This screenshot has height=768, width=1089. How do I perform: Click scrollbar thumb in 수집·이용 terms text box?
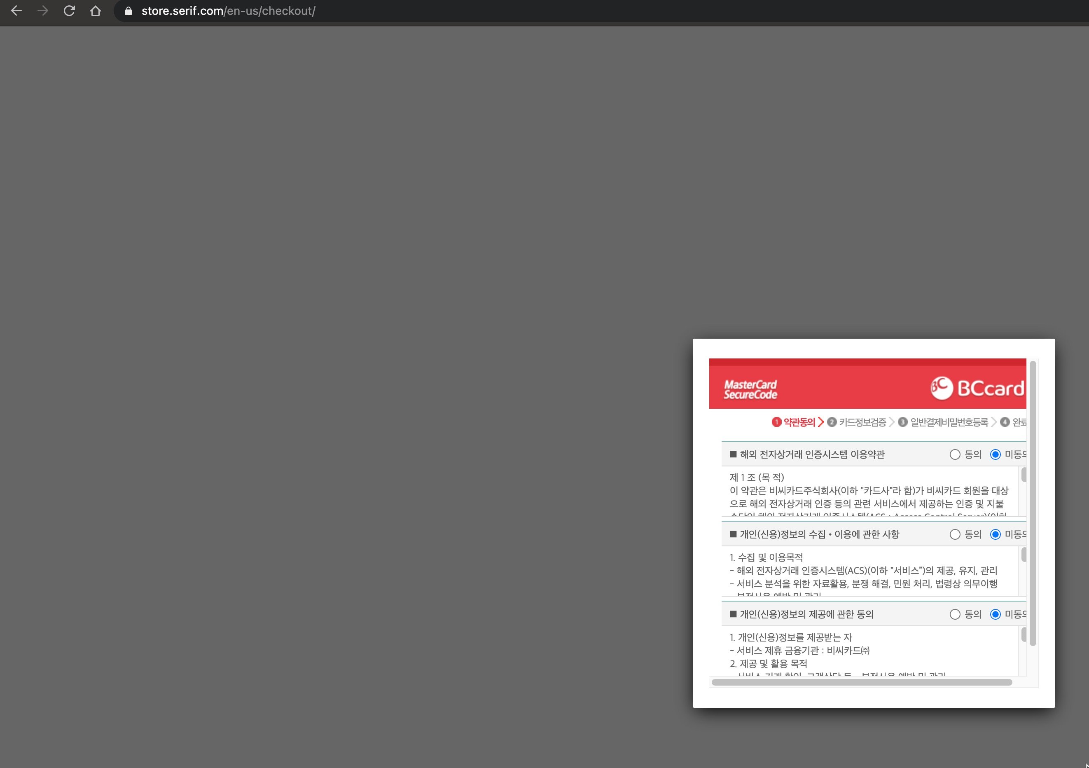tap(1024, 555)
